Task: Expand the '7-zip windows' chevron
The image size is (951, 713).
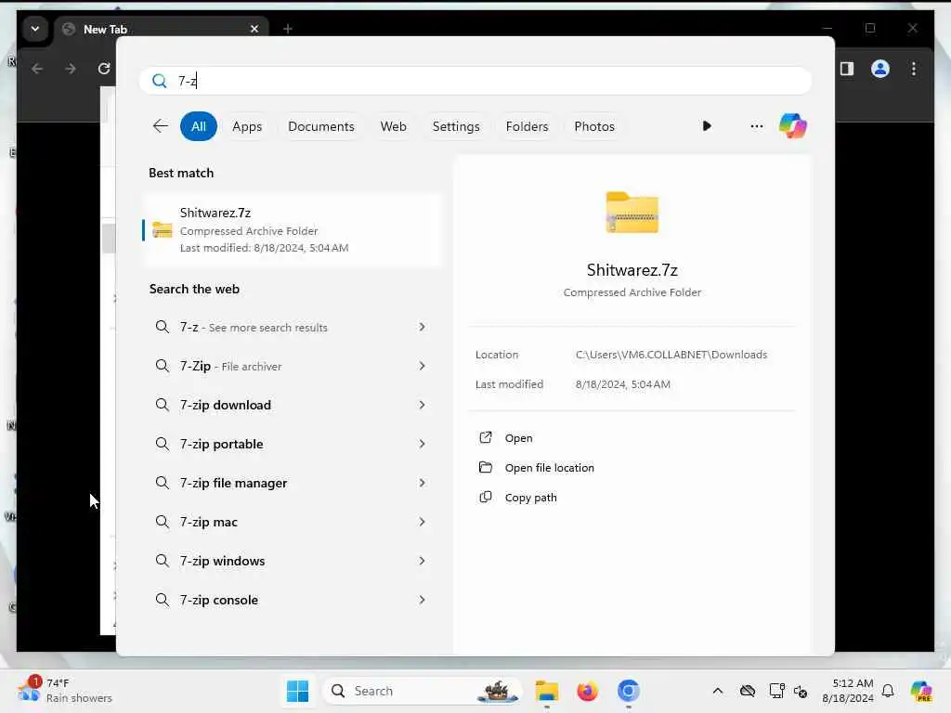Action: (423, 560)
